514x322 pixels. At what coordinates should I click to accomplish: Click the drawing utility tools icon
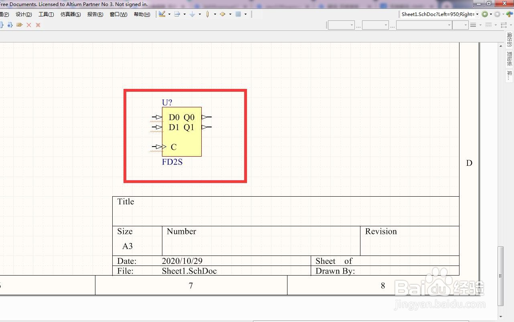(162, 14)
